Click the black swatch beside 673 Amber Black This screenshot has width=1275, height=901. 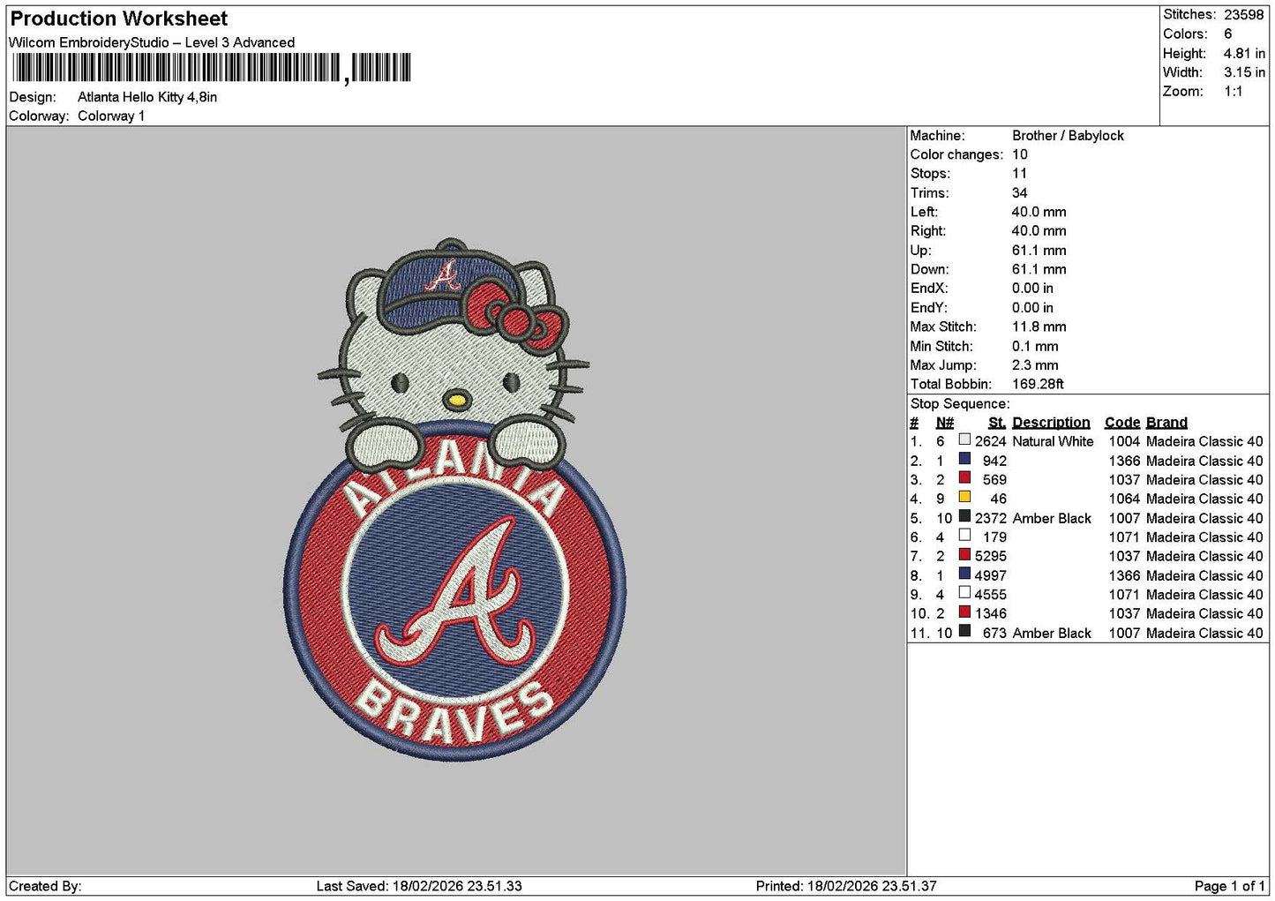[x=964, y=631]
